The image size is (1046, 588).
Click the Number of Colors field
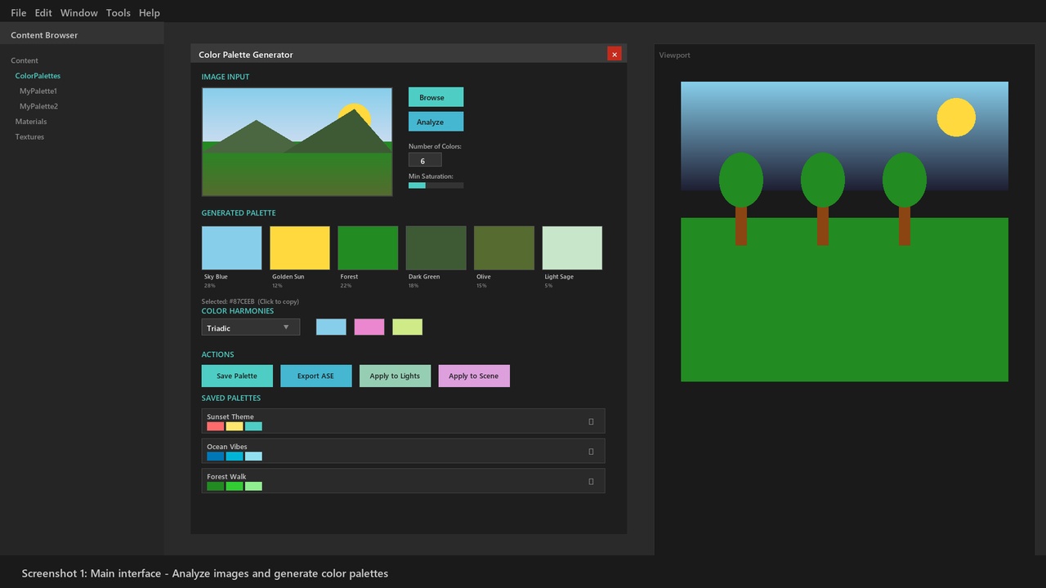point(425,161)
